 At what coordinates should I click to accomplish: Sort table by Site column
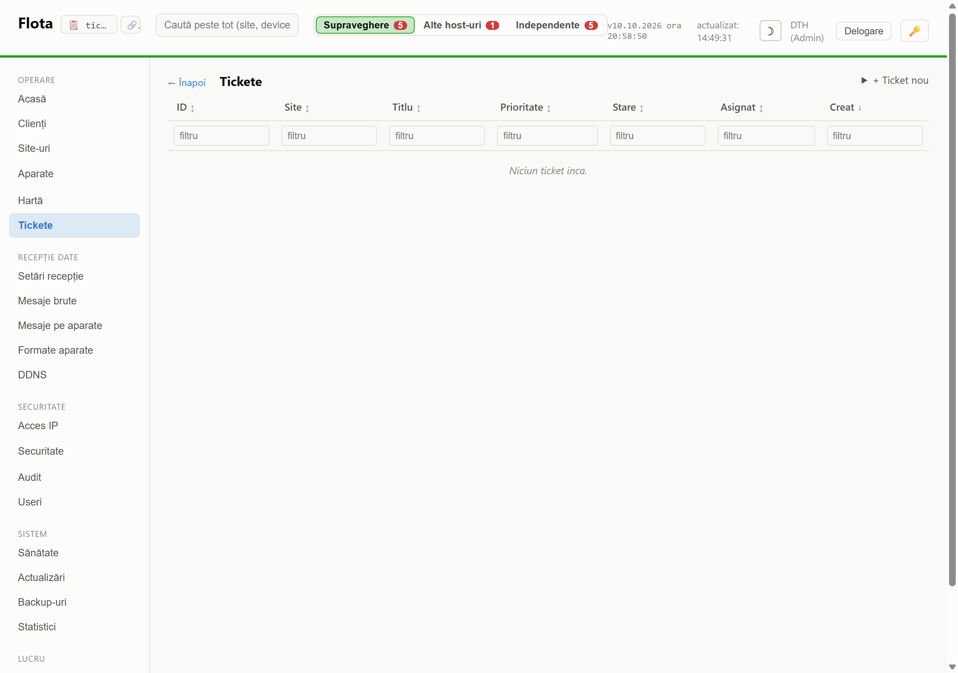click(297, 108)
